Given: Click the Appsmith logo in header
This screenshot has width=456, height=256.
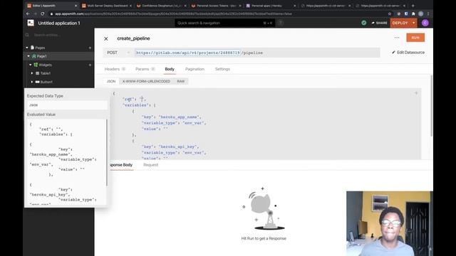Looking at the screenshot, I should 31,23.
